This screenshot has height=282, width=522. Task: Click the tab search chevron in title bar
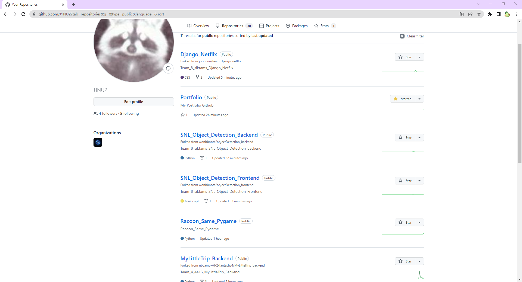tap(478, 4)
